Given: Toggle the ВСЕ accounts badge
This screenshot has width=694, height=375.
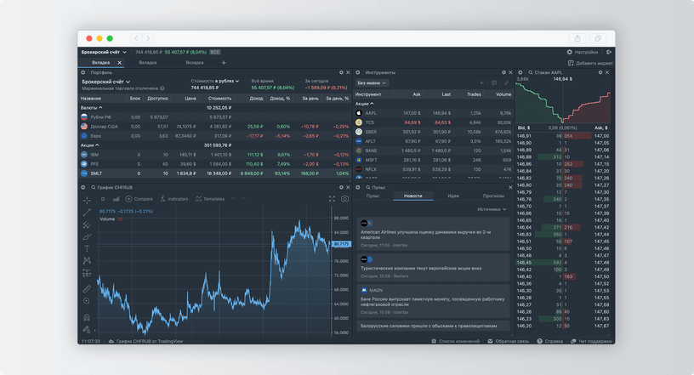Looking at the screenshot, I should pyautogui.click(x=215, y=51).
